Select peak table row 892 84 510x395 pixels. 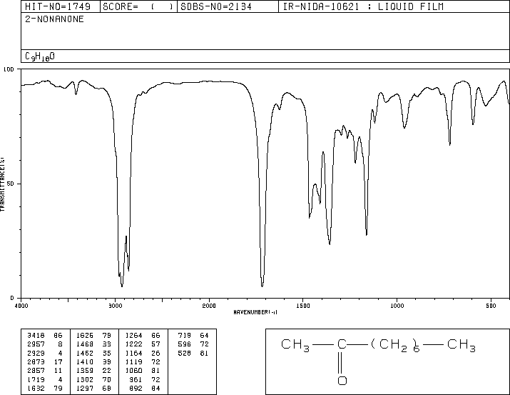pos(145,389)
